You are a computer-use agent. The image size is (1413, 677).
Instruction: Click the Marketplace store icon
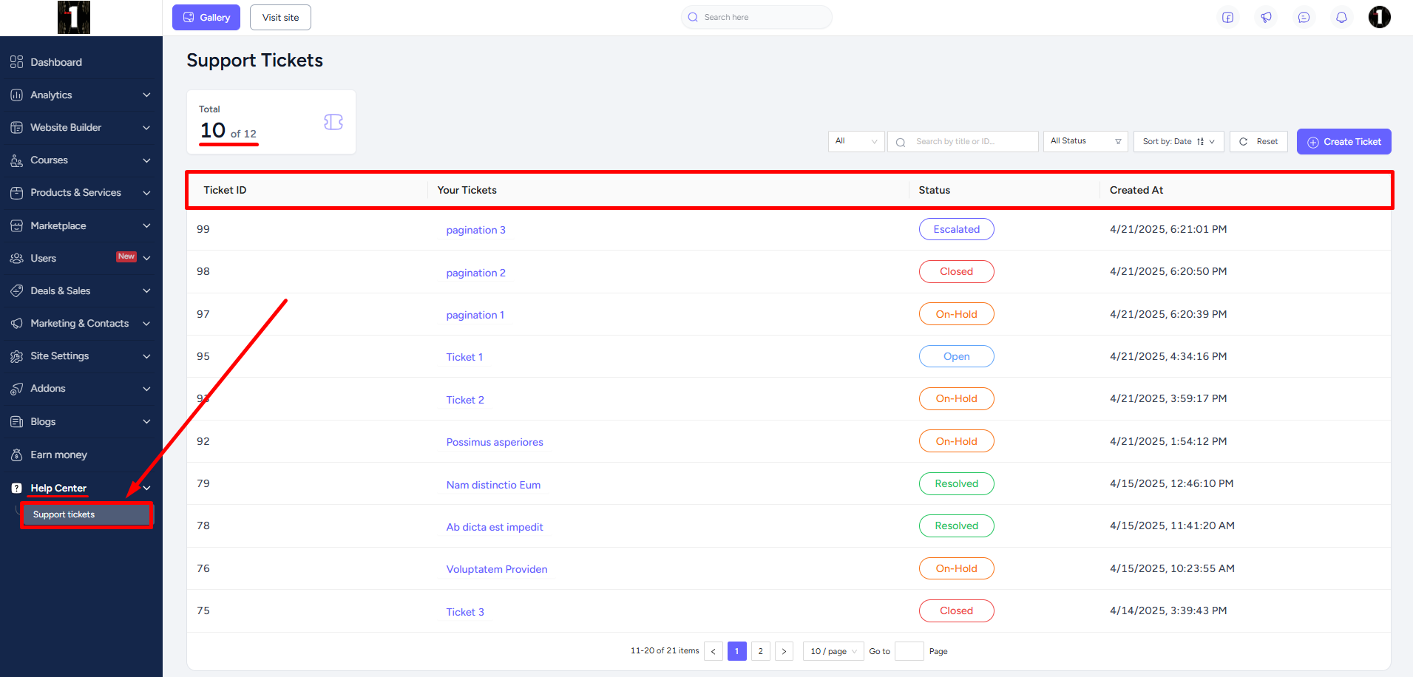16,226
